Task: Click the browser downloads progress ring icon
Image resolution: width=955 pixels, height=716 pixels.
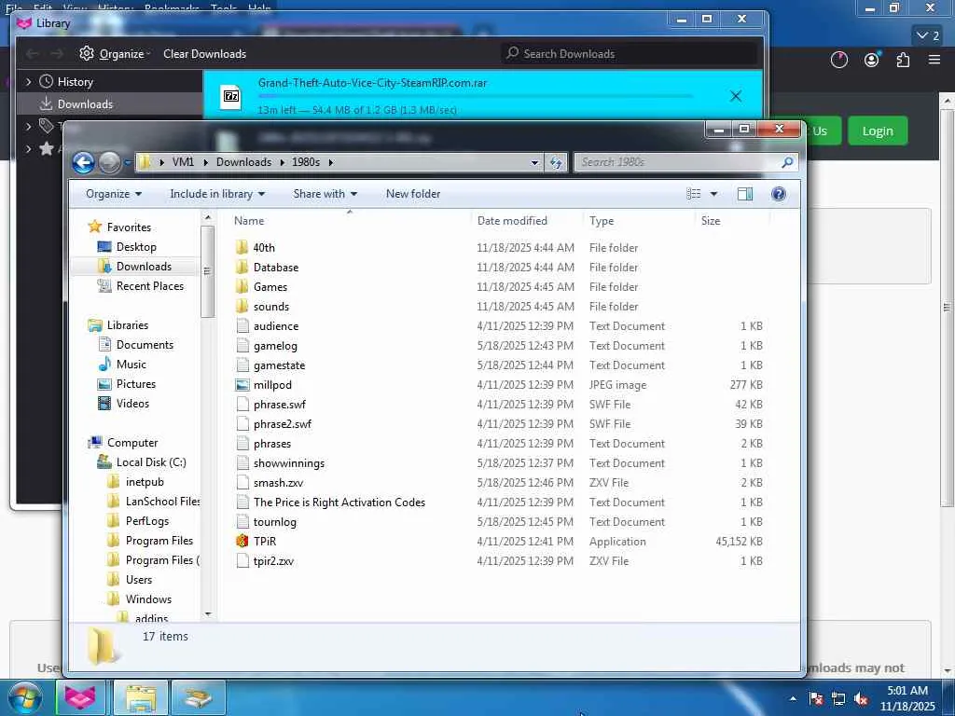Action: point(839,60)
